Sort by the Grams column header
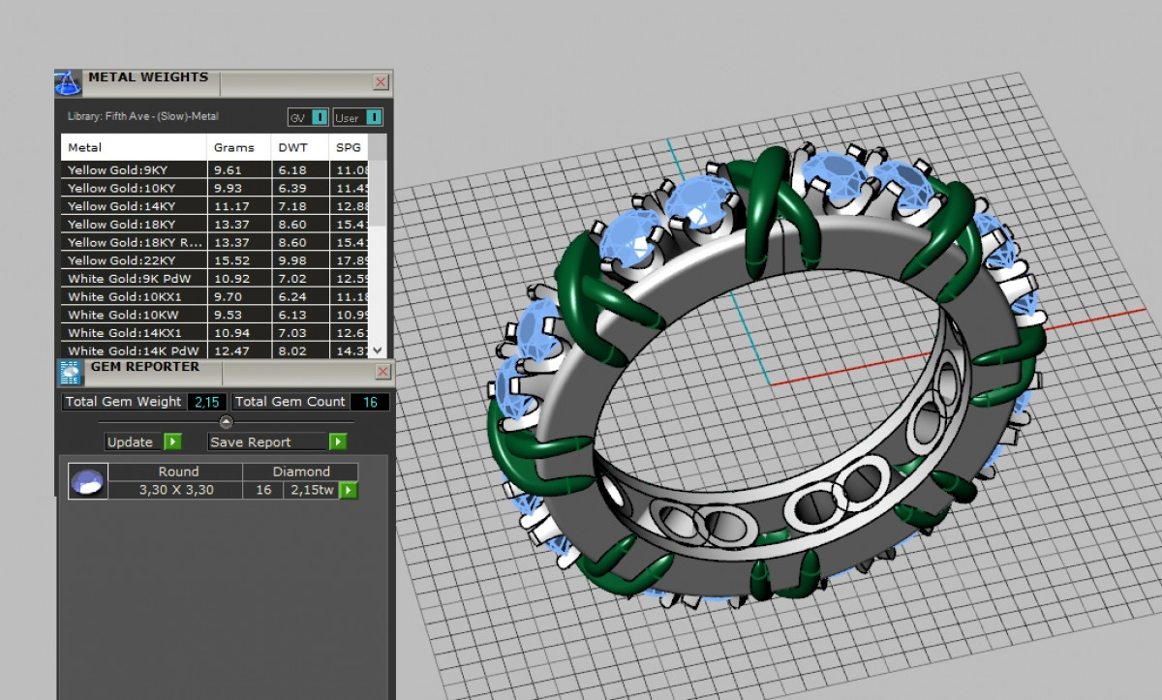Screen dimensions: 1162x700 coord(234,148)
